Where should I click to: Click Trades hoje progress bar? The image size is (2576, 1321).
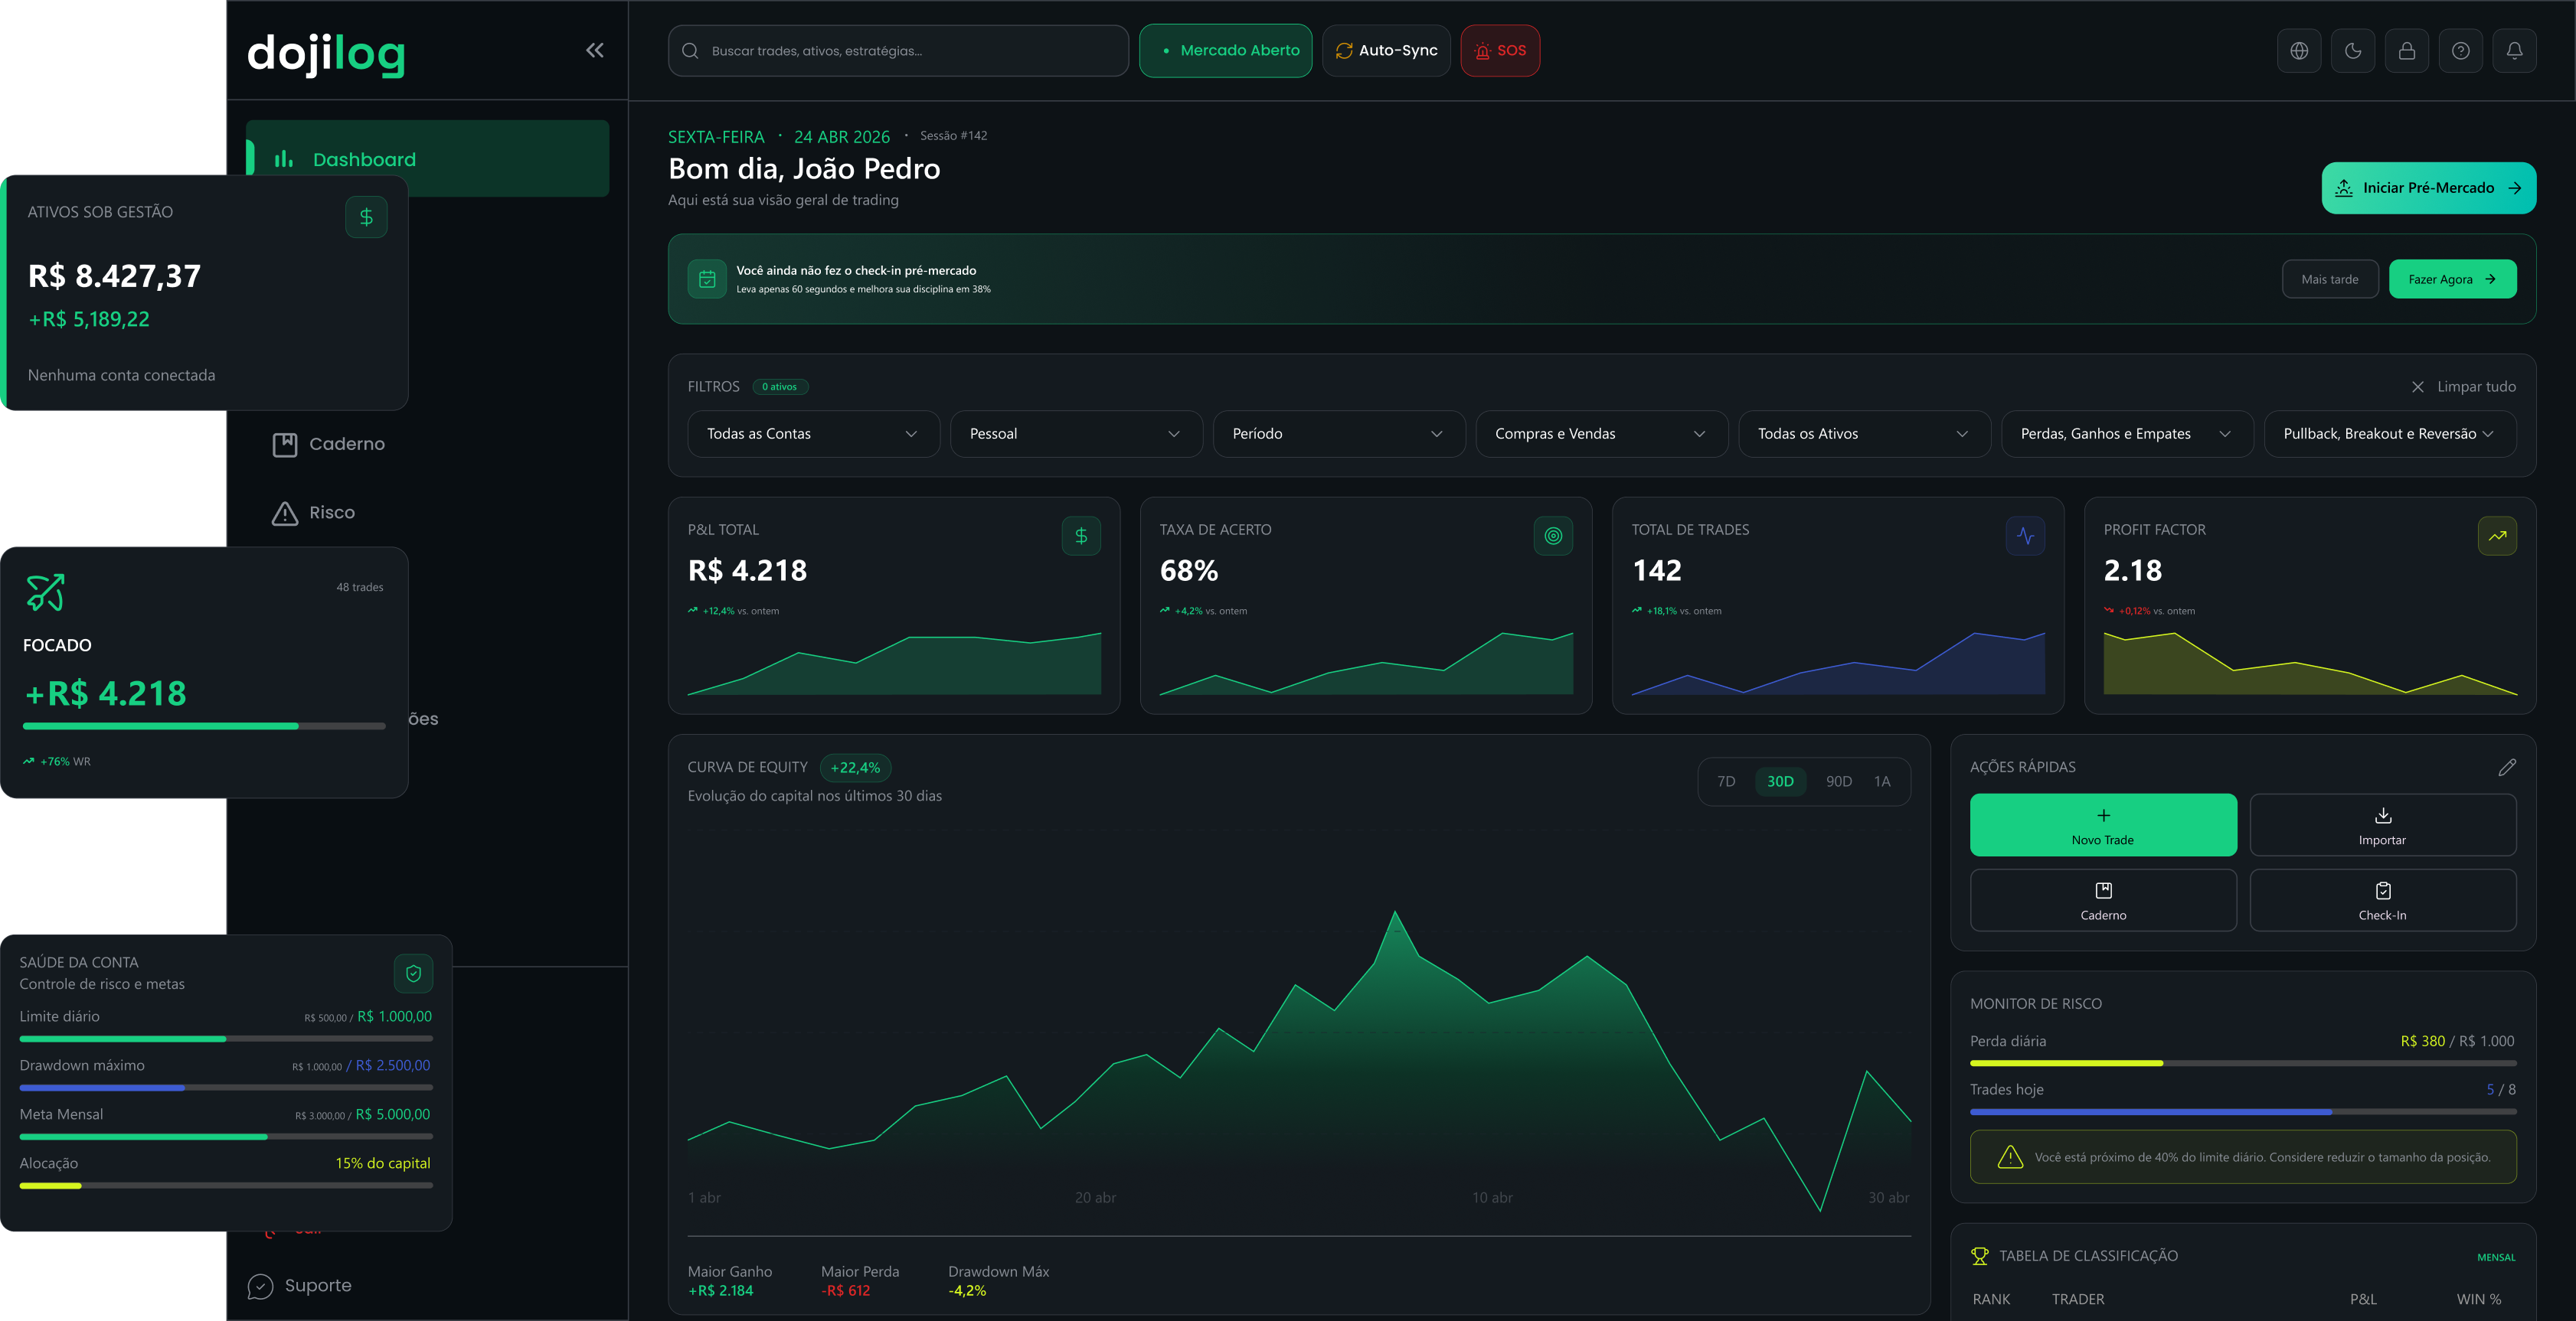[x=2243, y=1112]
